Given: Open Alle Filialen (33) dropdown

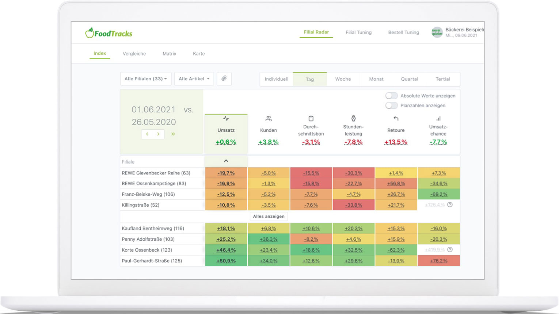Looking at the screenshot, I should 146,78.
